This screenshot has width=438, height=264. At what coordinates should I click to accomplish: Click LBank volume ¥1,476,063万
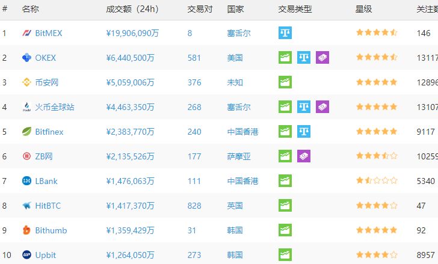(130, 181)
